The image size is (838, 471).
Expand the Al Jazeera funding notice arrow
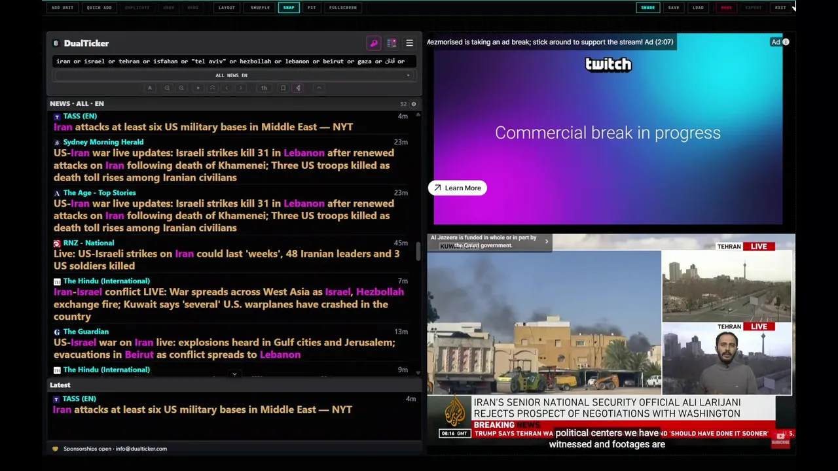click(x=547, y=241)
